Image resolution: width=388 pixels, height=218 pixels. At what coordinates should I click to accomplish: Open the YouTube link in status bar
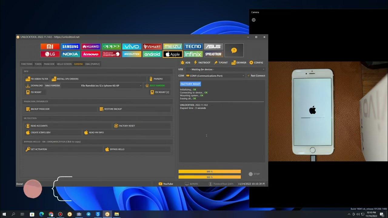pyautogui.click(x=166, y=184)
